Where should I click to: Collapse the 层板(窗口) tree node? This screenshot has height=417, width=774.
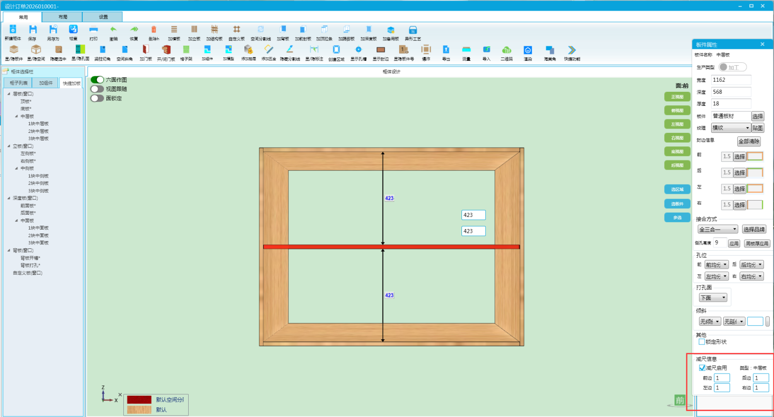[x=9, y=94]
